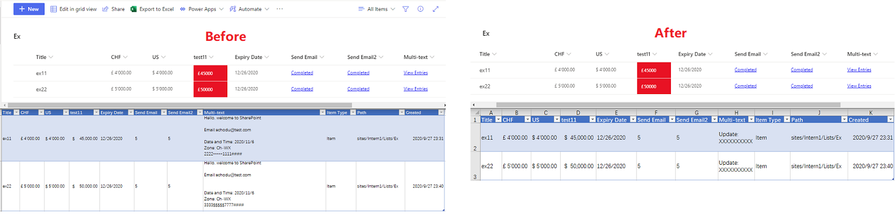Open ex11 Send Email2 Completed link, Before list
This screenshot has height=215, width=896.
click(x=358, y=73)
